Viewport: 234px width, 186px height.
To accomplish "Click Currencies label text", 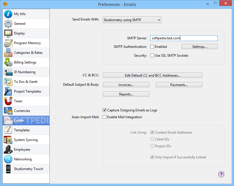I will tap(22, 111).
